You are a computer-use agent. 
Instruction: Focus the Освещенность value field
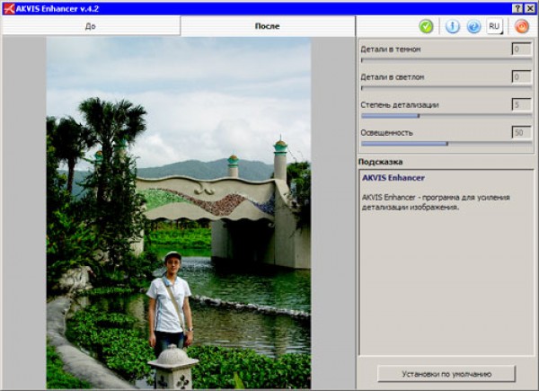tap(521, 132)
